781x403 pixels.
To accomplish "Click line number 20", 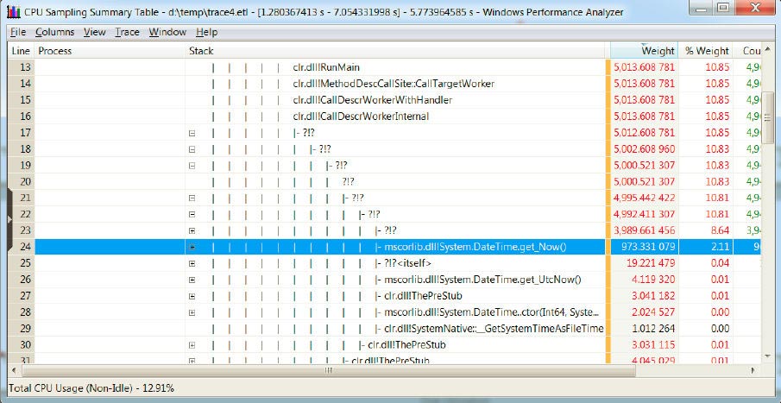I will click(25, 182).
